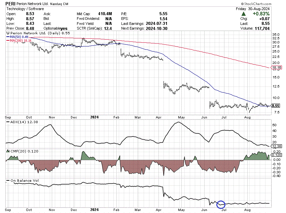Click the Nasdaq CM exchange label

[59, 4]
